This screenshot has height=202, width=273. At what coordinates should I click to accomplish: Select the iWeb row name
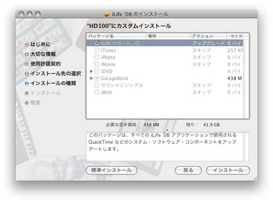[106, 92]
